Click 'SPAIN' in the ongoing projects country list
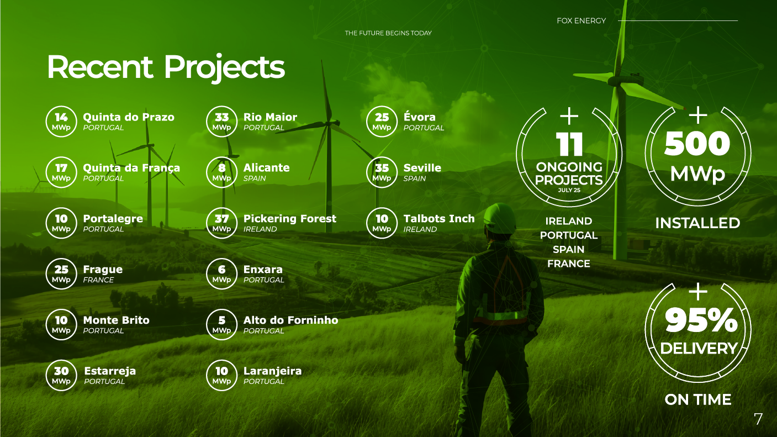 point(569,250)
